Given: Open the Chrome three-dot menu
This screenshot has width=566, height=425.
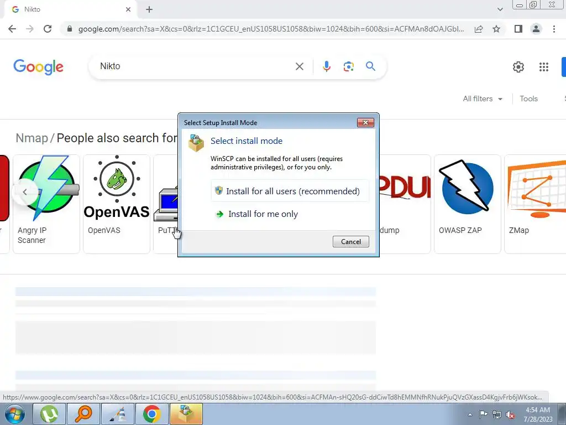Looking at the screenshot, I should (554, 29).
